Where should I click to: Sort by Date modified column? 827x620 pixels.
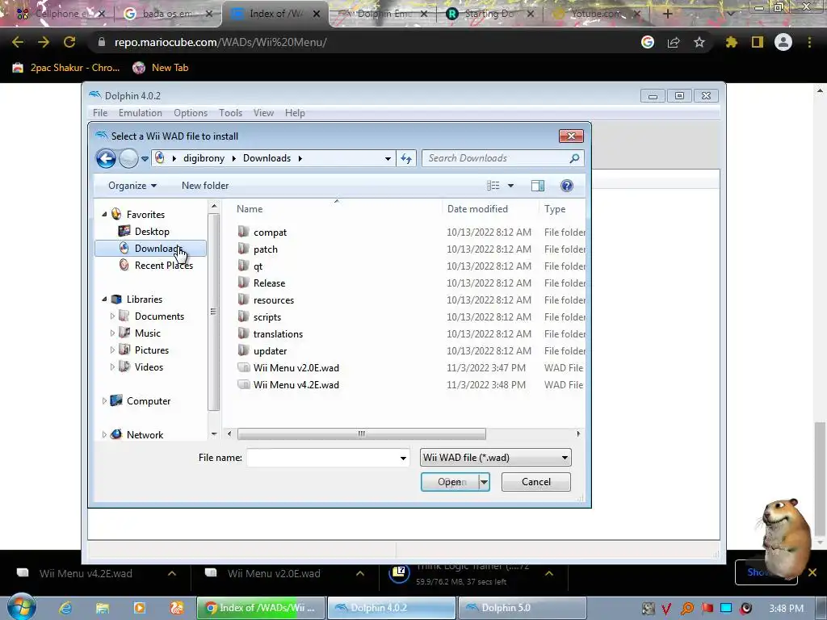tap(477, 209)
